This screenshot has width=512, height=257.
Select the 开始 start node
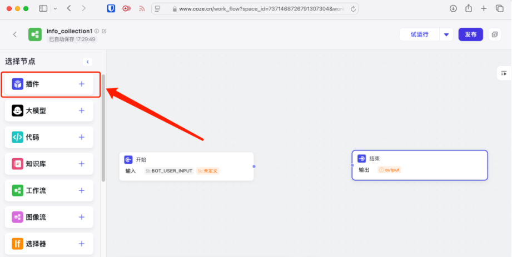186,167
